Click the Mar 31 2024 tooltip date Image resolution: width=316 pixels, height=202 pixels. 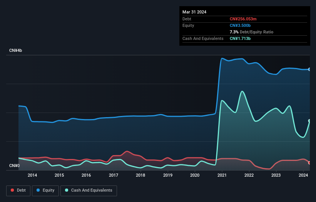tap(194, 12)
